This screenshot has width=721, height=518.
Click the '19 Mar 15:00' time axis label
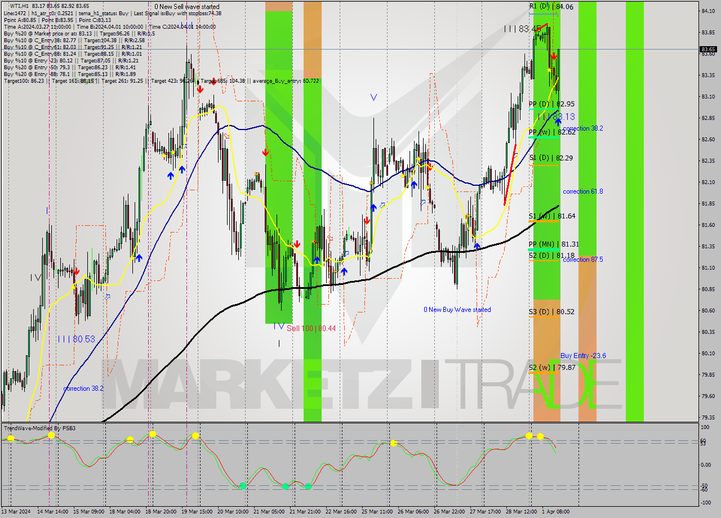click(x=198, y=512)
